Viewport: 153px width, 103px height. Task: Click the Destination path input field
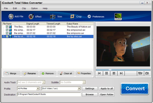tap(49, 94)
